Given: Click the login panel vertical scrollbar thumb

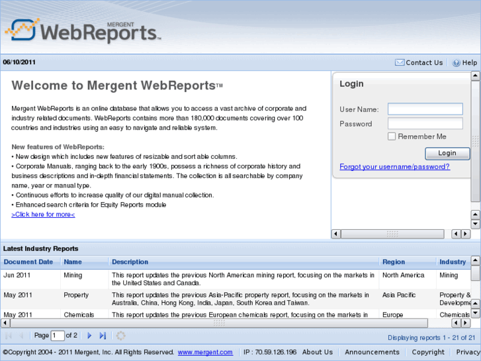Looking at the screenshot, I should (475, 141).
